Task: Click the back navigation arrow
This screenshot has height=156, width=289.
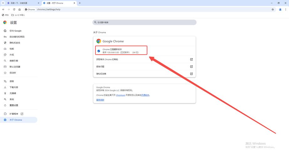Action: pos(3,9)
